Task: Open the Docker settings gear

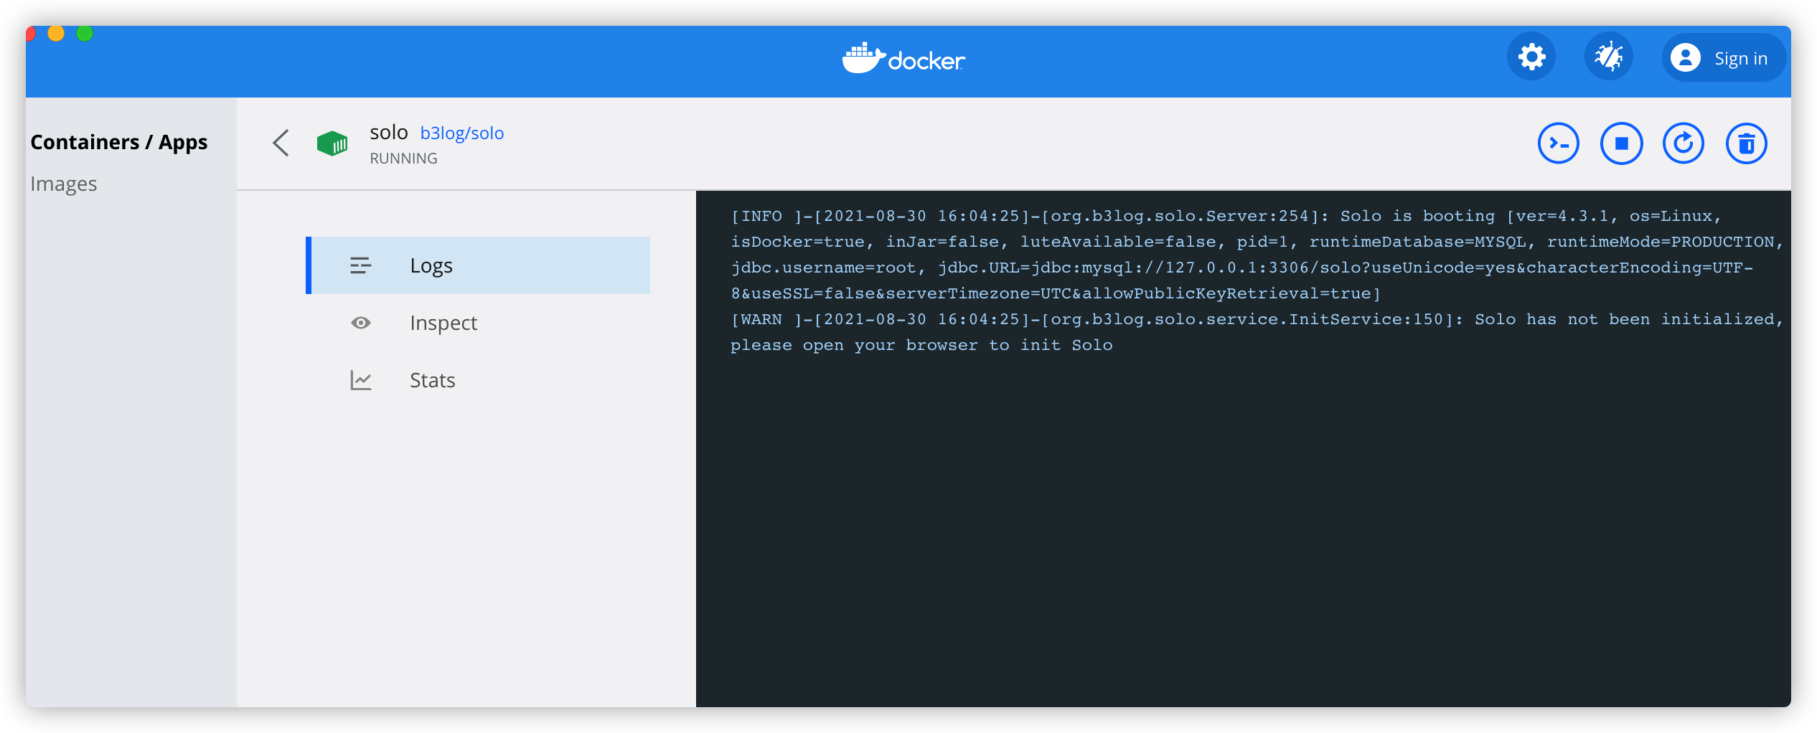Action: pos(1531,57)
